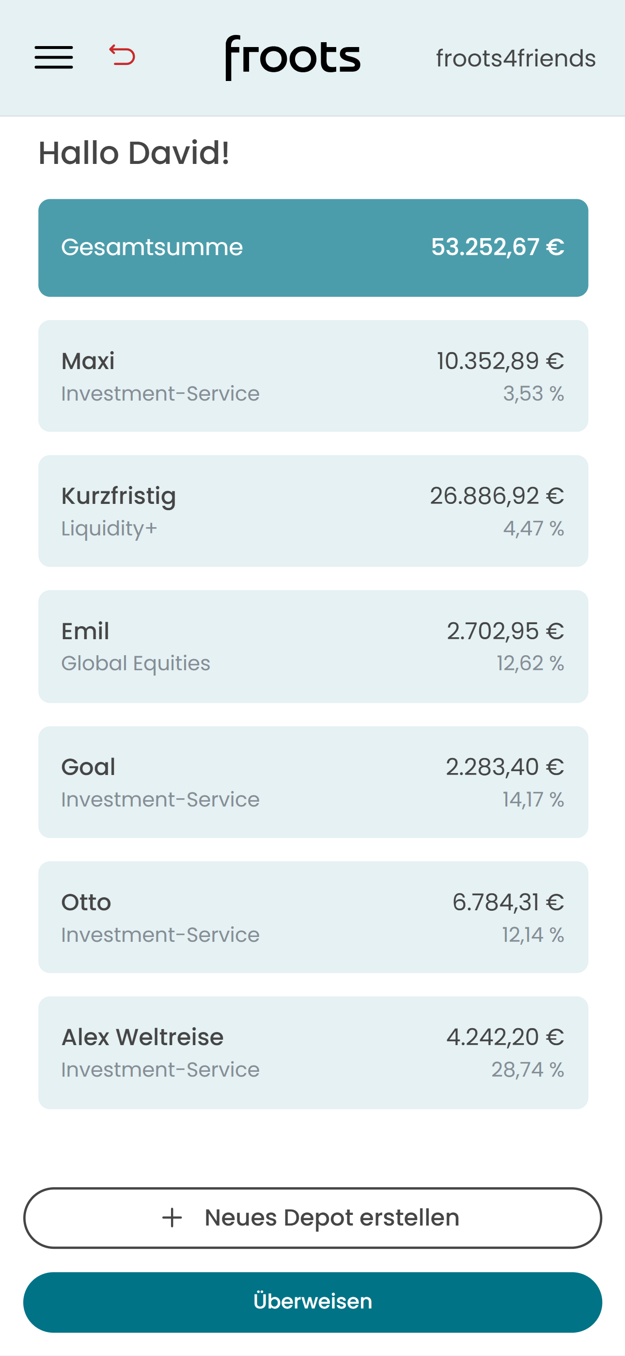Open the Alex Weltreise depot

[x=313, y=1052]
